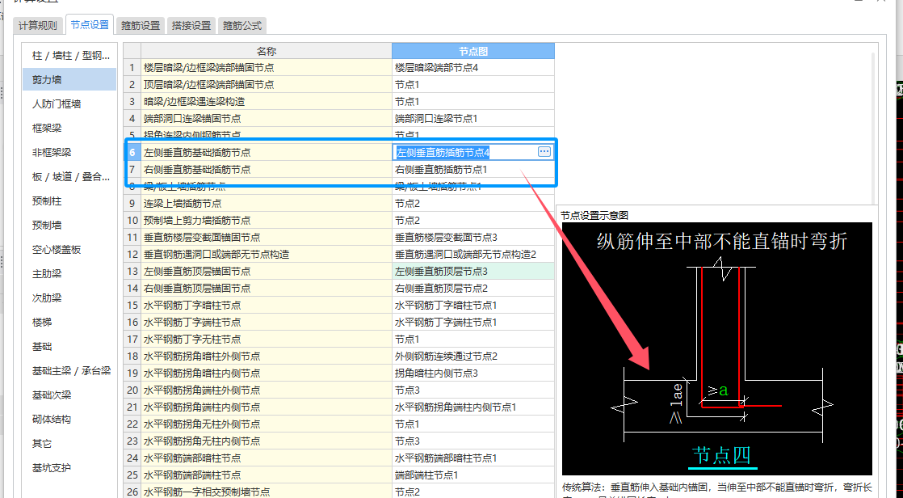The height and width of the screenshot is (498, 903).
Task: Switch to the 节点设置 tab
Action: 90,25
